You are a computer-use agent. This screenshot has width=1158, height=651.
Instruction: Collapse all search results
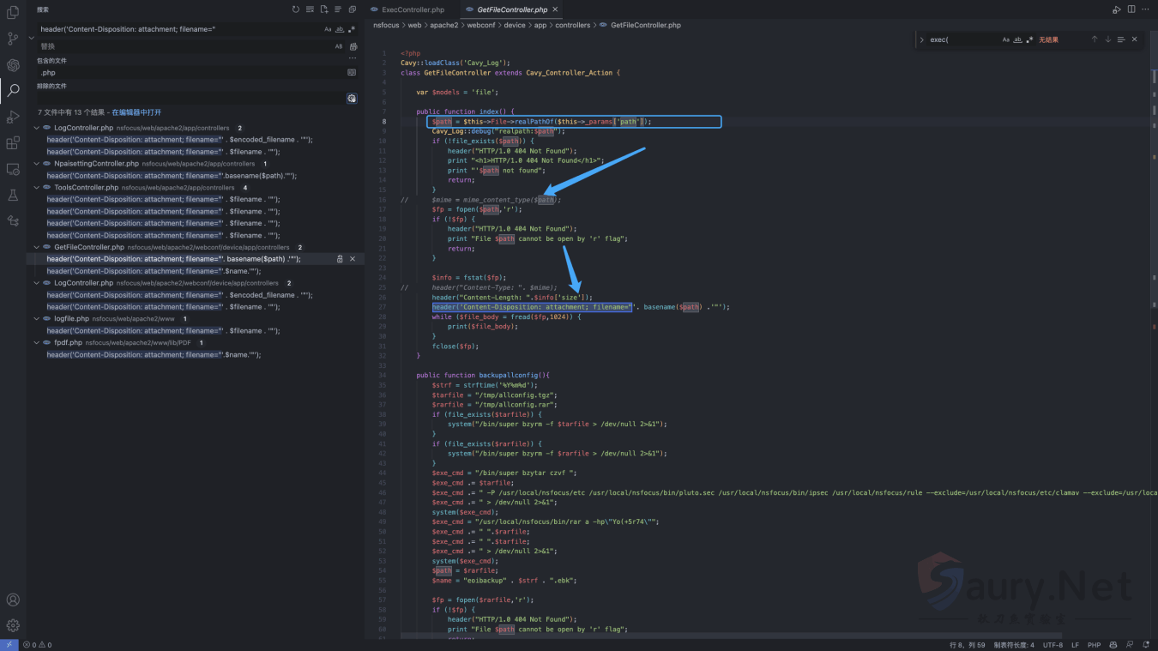(x=352, y=9)
